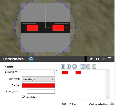Screen dimensions: 115x105
Task: Enable the Hintergrund checkbox
Action: (x=23, y=91)
